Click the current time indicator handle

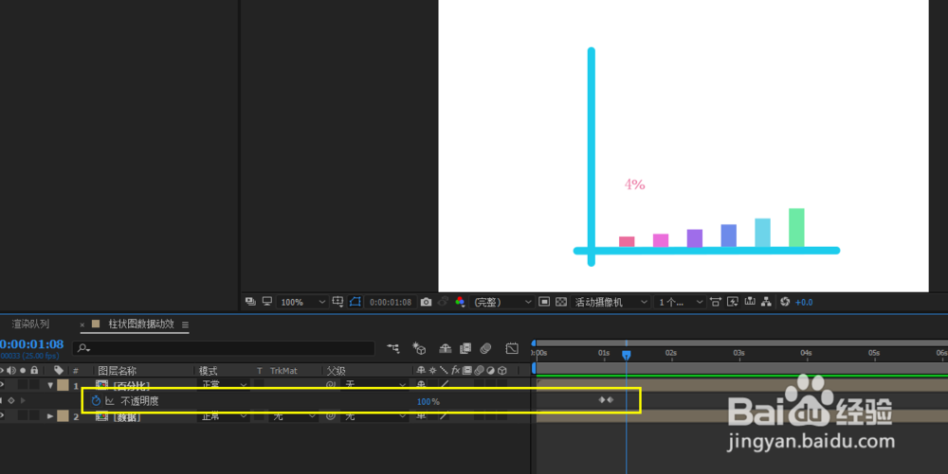627,355
